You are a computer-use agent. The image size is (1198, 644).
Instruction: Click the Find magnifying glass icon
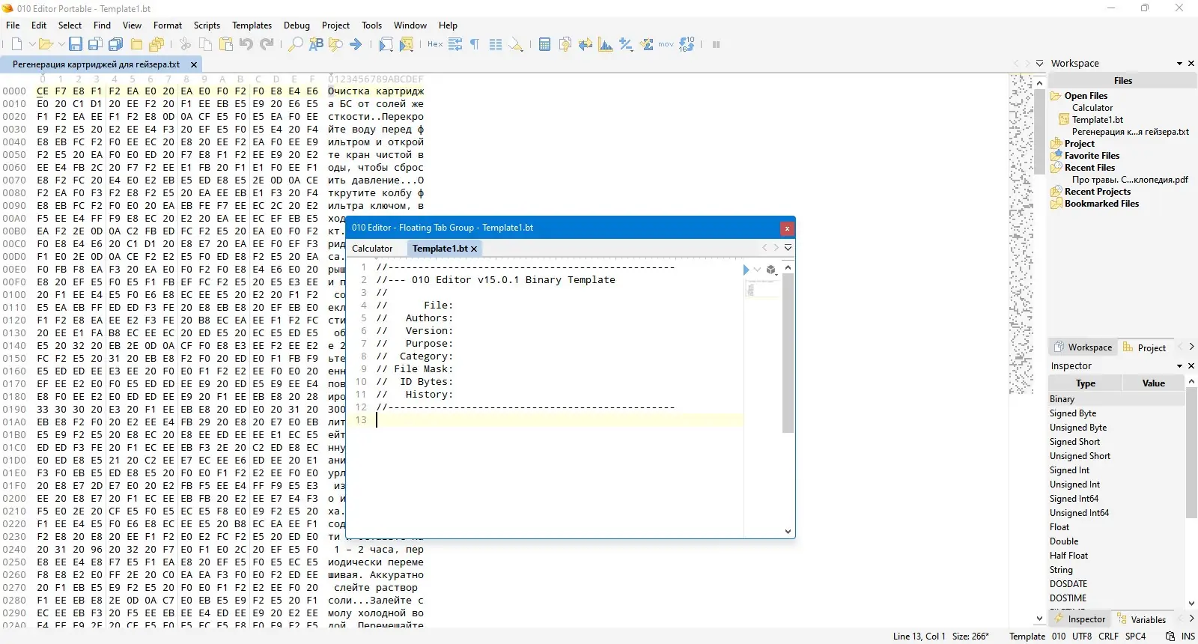pos(296,45)
